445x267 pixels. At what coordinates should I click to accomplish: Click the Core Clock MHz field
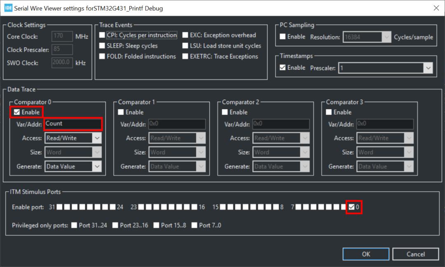point(62,36)
